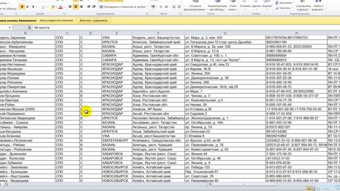Select column D header
This screenshot has width=340, height=191.
click(x=90, y=33)
